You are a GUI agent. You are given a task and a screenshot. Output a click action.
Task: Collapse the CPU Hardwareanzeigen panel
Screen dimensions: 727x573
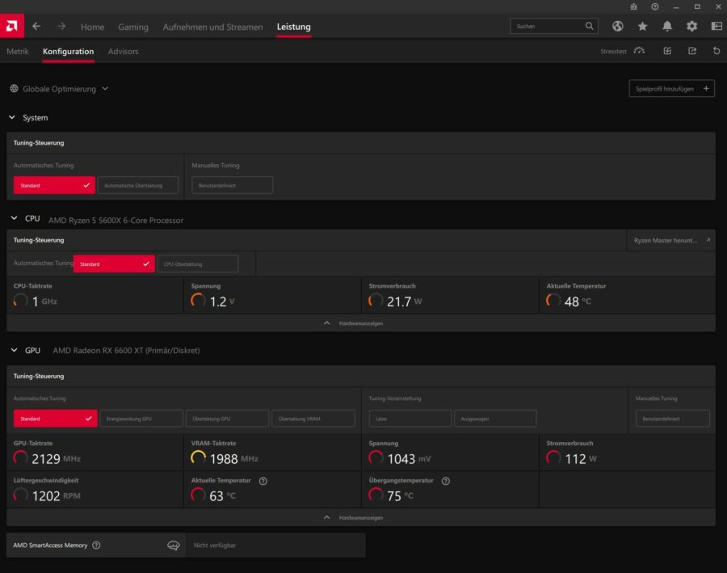(x=360, y=322)
